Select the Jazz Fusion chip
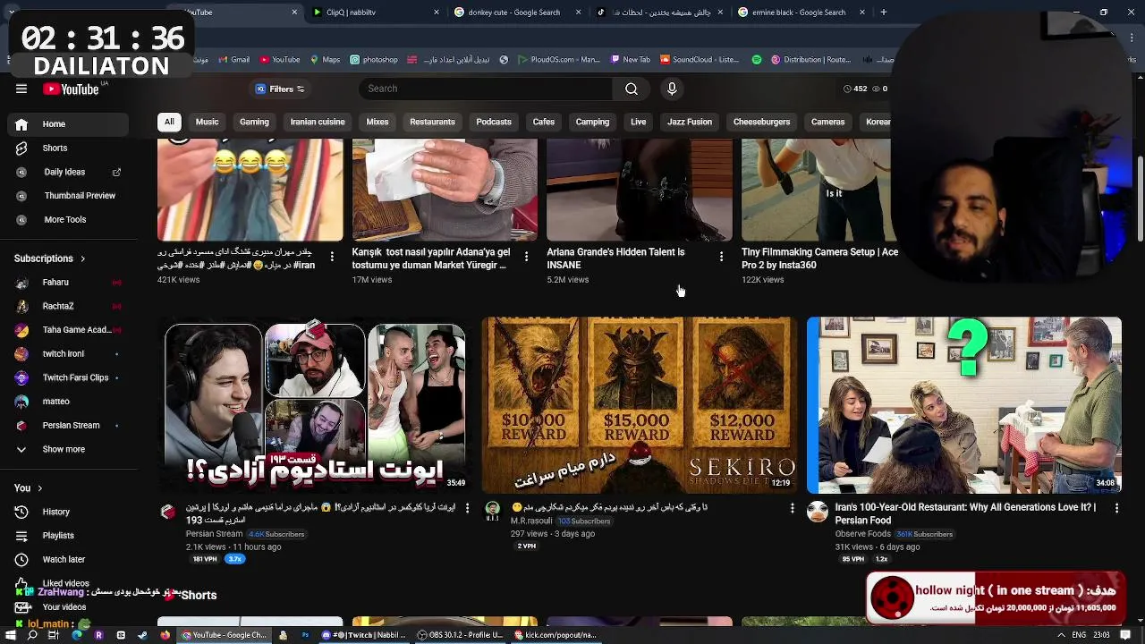Image resolution: width=1145 pixels, height=644 pixels. 689,122
